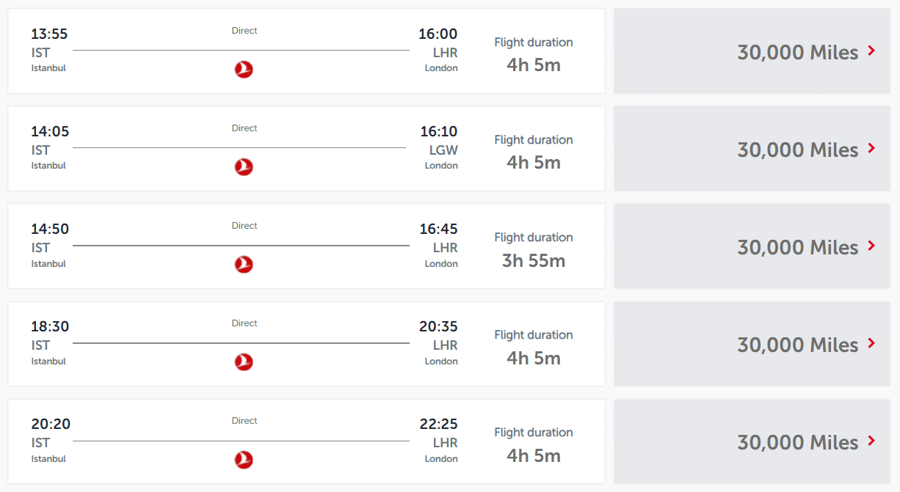Click red chevron on 13:55 flight price
Image resolution: width=900 pixels, height=492 pixels.
(871, 51)
